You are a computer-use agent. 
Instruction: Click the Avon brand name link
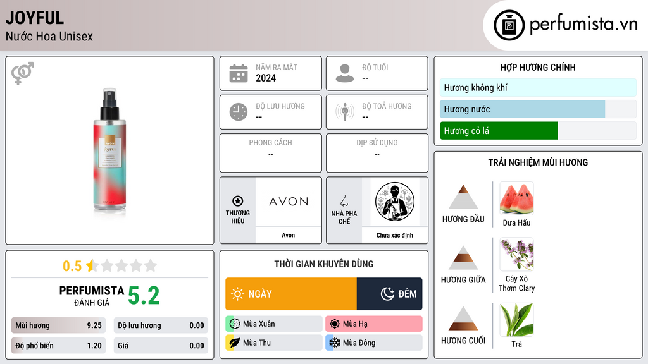tap(289, 235)
